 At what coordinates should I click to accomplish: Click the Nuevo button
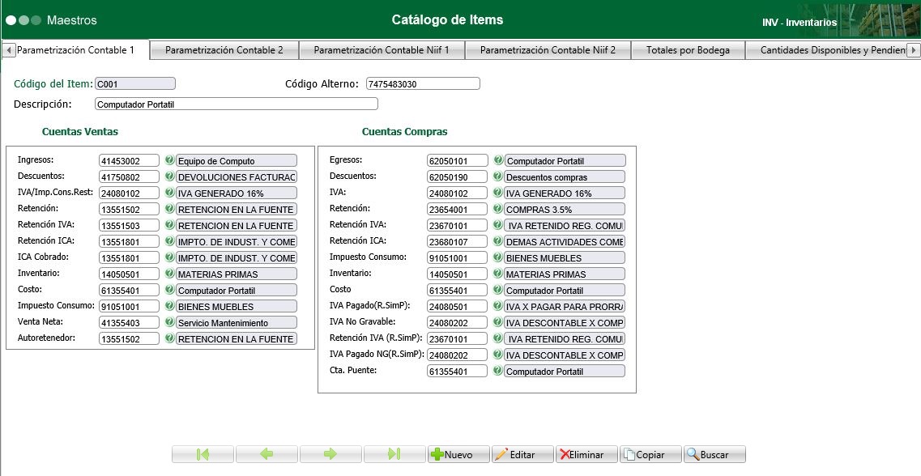[x=458, y=454]
